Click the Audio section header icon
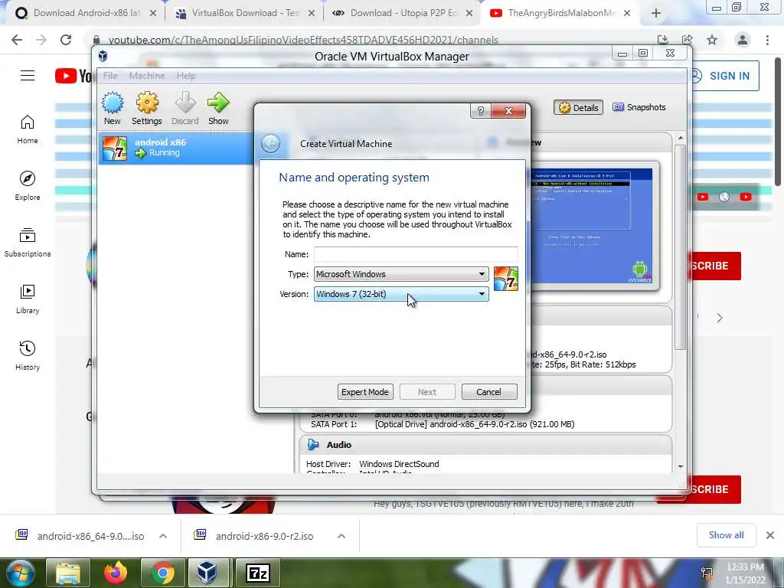The height and width of the screenshot is (588, 784). coord(313,445)
